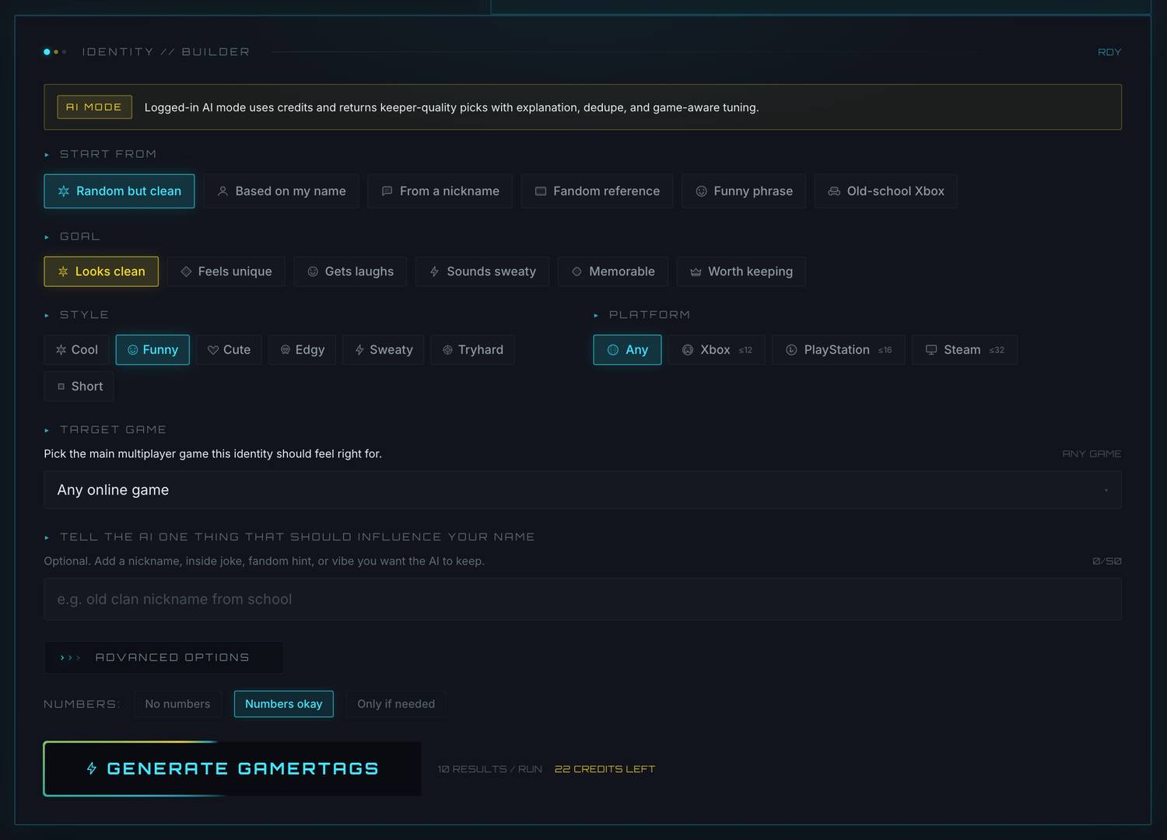
Task: Start from From a nickname label
Action: 450,191
